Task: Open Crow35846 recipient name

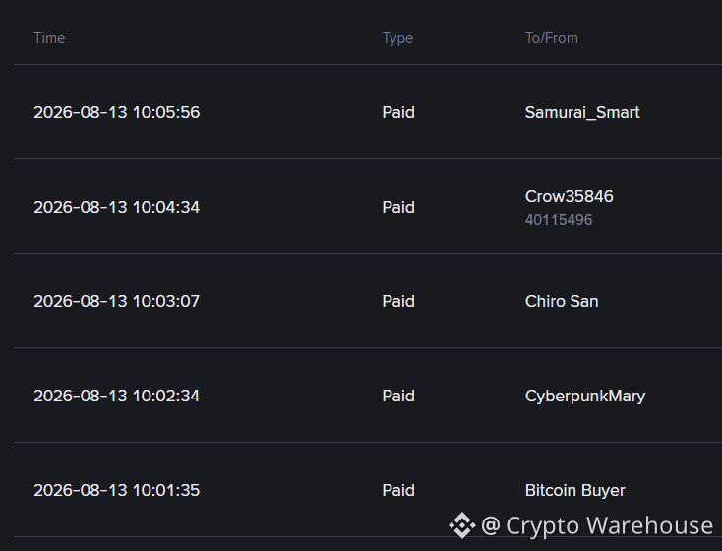Action: pos(570,196)
